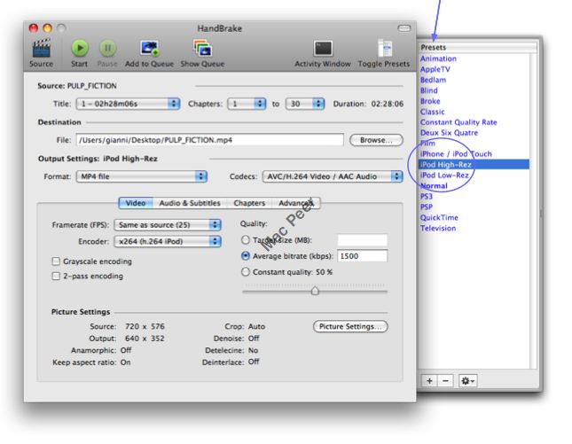Click the Toggle Presets icon
This screenshot has height=444, width=572.
tap(384, 48)
